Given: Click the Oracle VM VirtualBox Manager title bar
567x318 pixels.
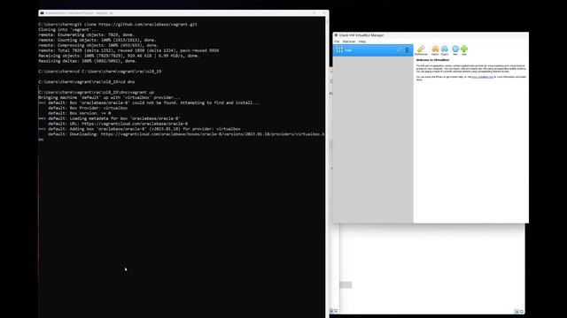Looking at the screenshot, I should tap(431, 35).
